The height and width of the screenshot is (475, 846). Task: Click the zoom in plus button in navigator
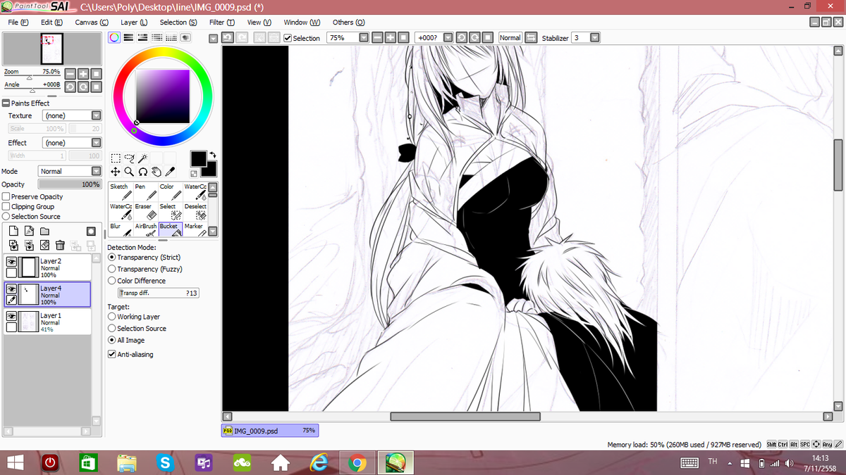pyautogui.click(x=83, y=73)
